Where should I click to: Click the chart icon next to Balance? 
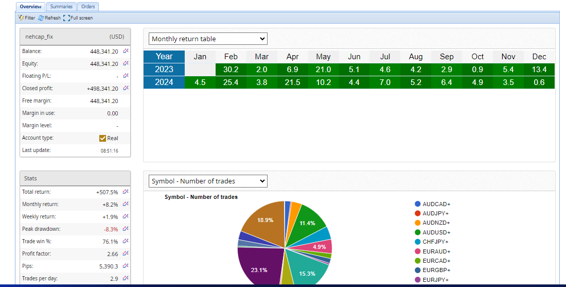[126, 52]
